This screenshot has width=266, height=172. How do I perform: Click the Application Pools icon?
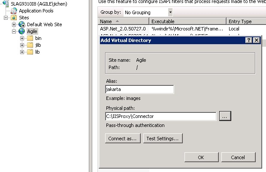point(14,11)
